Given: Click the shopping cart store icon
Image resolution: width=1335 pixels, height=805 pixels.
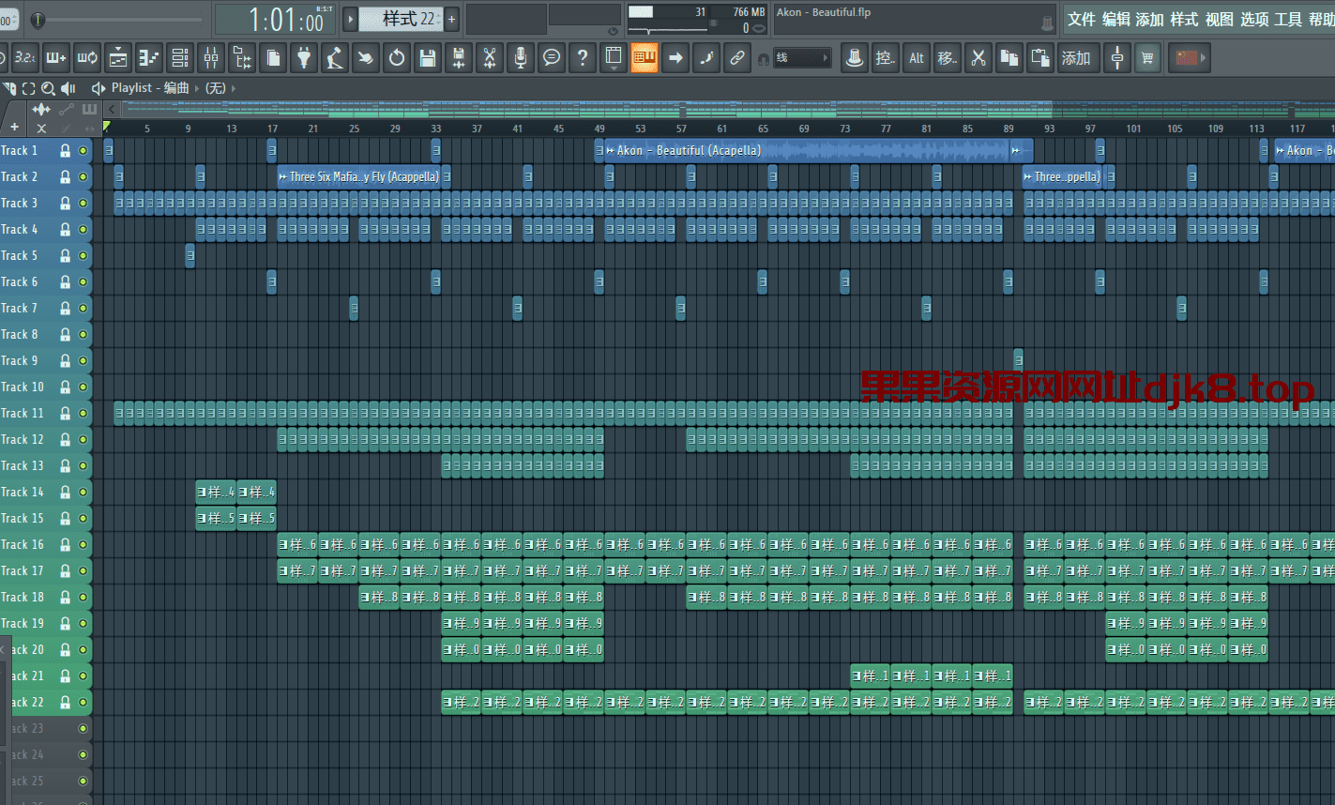Looking at the screenshot, I should point(1146,58).
